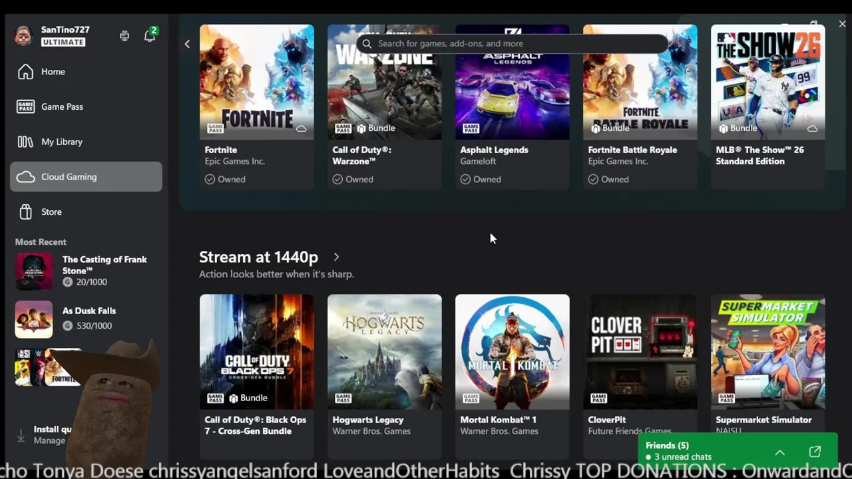Click 'Gameloft' publisher text
Viewport: 852px width, 479px height.
(479, 161)
